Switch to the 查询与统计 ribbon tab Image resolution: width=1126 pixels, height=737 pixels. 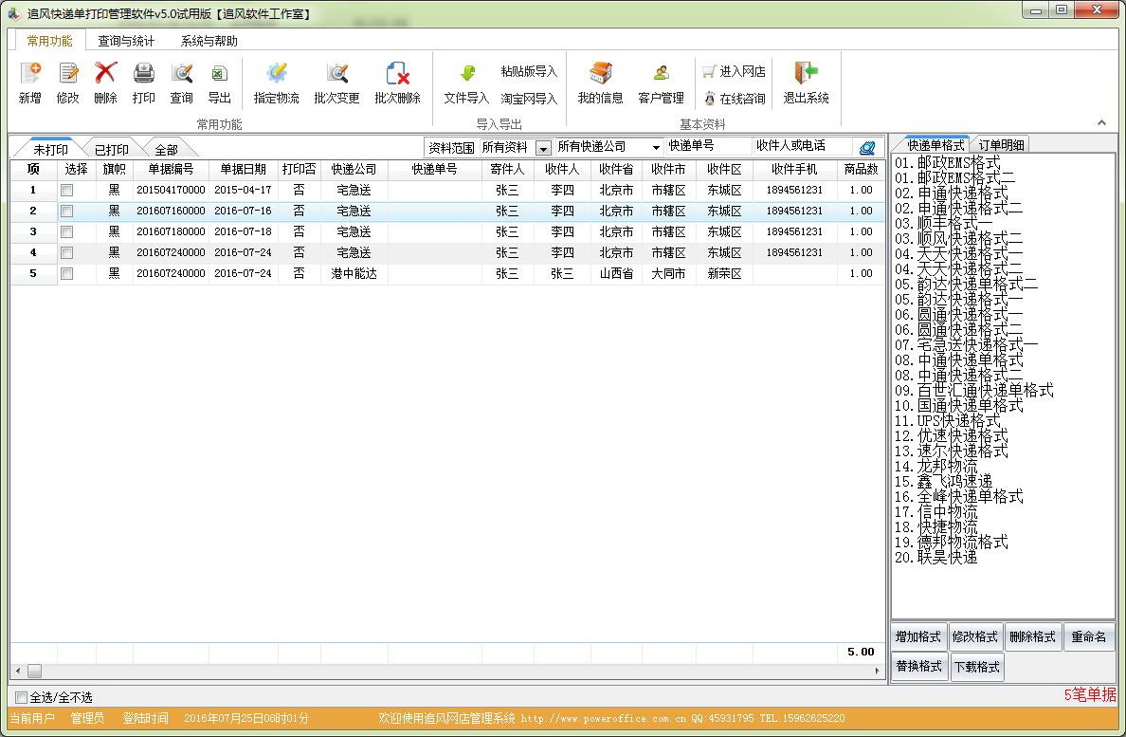click(126, 41)
